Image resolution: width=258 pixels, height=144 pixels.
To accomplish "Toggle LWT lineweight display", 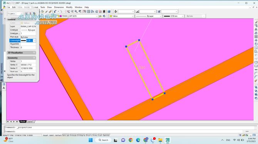I will 100,136.
